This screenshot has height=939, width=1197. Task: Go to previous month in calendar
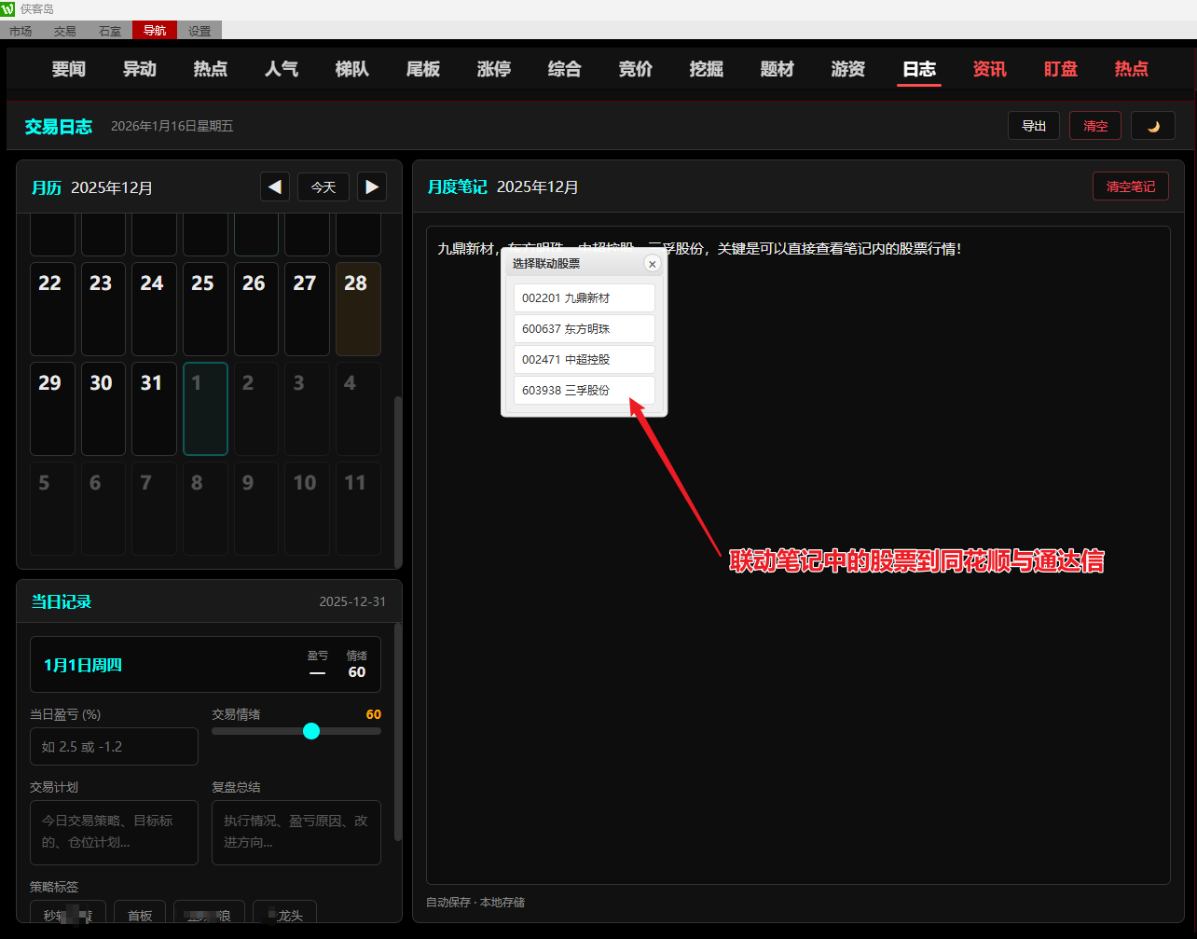[x=274, y=187]
